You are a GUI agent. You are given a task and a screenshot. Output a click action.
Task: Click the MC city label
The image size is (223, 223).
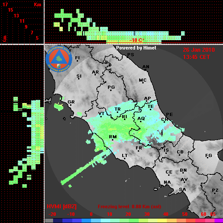[x=143, y=80]
